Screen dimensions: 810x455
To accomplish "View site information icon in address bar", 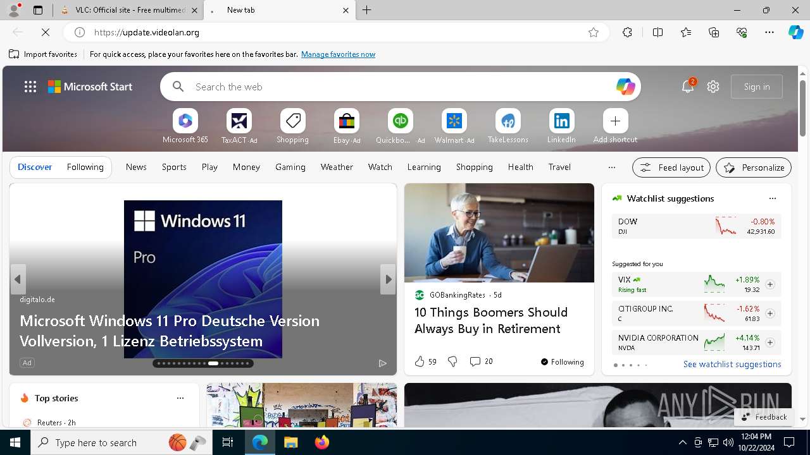I will tap(80, 32).
